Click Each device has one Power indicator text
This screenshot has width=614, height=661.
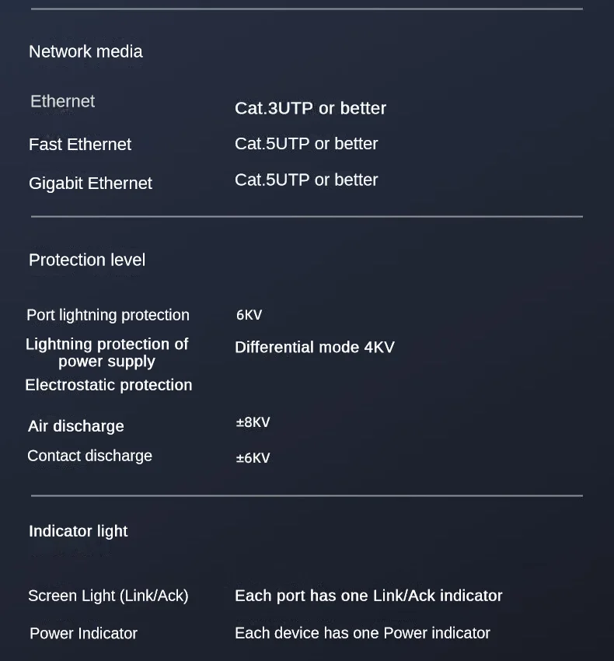[362, 633]
